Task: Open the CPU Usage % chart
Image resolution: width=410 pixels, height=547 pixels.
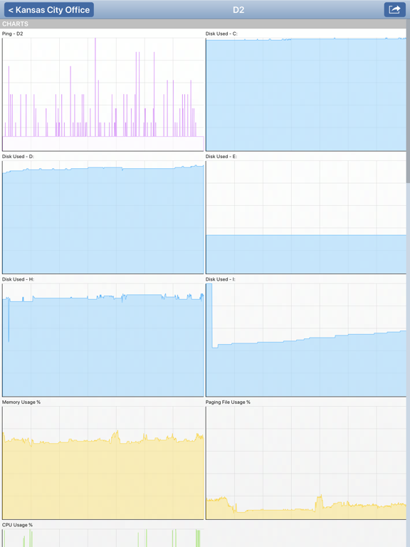Action: pyautogui.click(x=102, y=538)
